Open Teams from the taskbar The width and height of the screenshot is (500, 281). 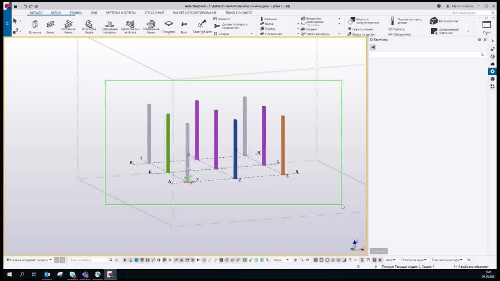(85, 275)
